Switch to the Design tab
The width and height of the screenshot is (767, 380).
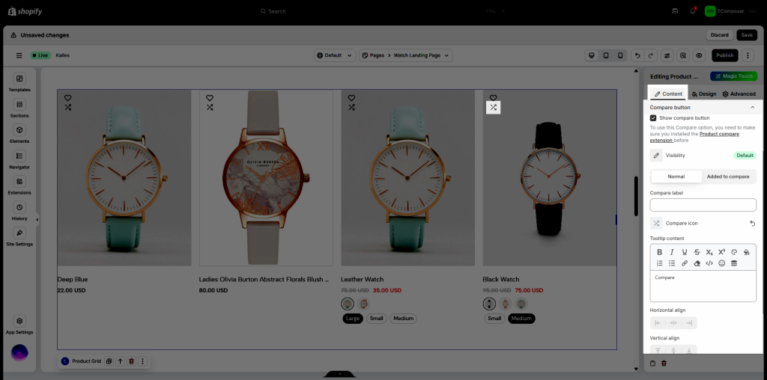point(703,94)
